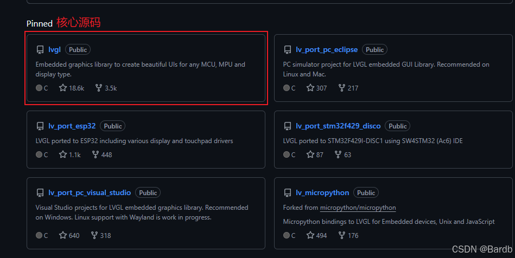View the 176 forks of lv_micropython
The image size is (515, 258).
(x=348, y=235)
